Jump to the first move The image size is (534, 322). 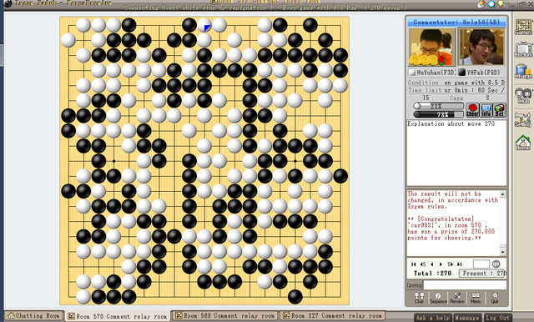[x=414, y=264]
